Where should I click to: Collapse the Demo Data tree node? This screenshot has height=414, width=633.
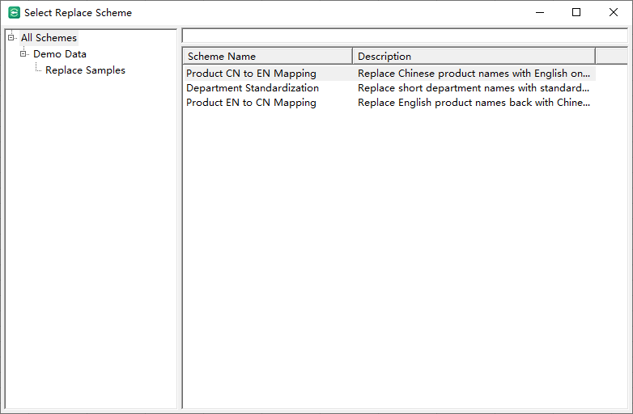(x=23, y=54)
